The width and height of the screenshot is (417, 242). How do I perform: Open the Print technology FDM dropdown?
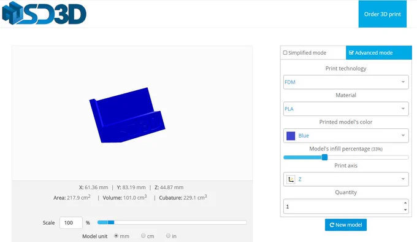346,82
